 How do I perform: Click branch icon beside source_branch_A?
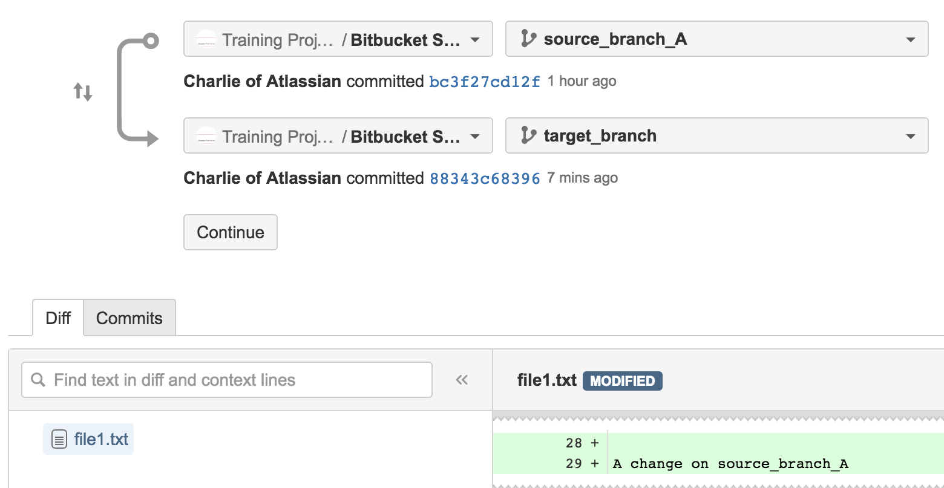(x=528, y=39)
